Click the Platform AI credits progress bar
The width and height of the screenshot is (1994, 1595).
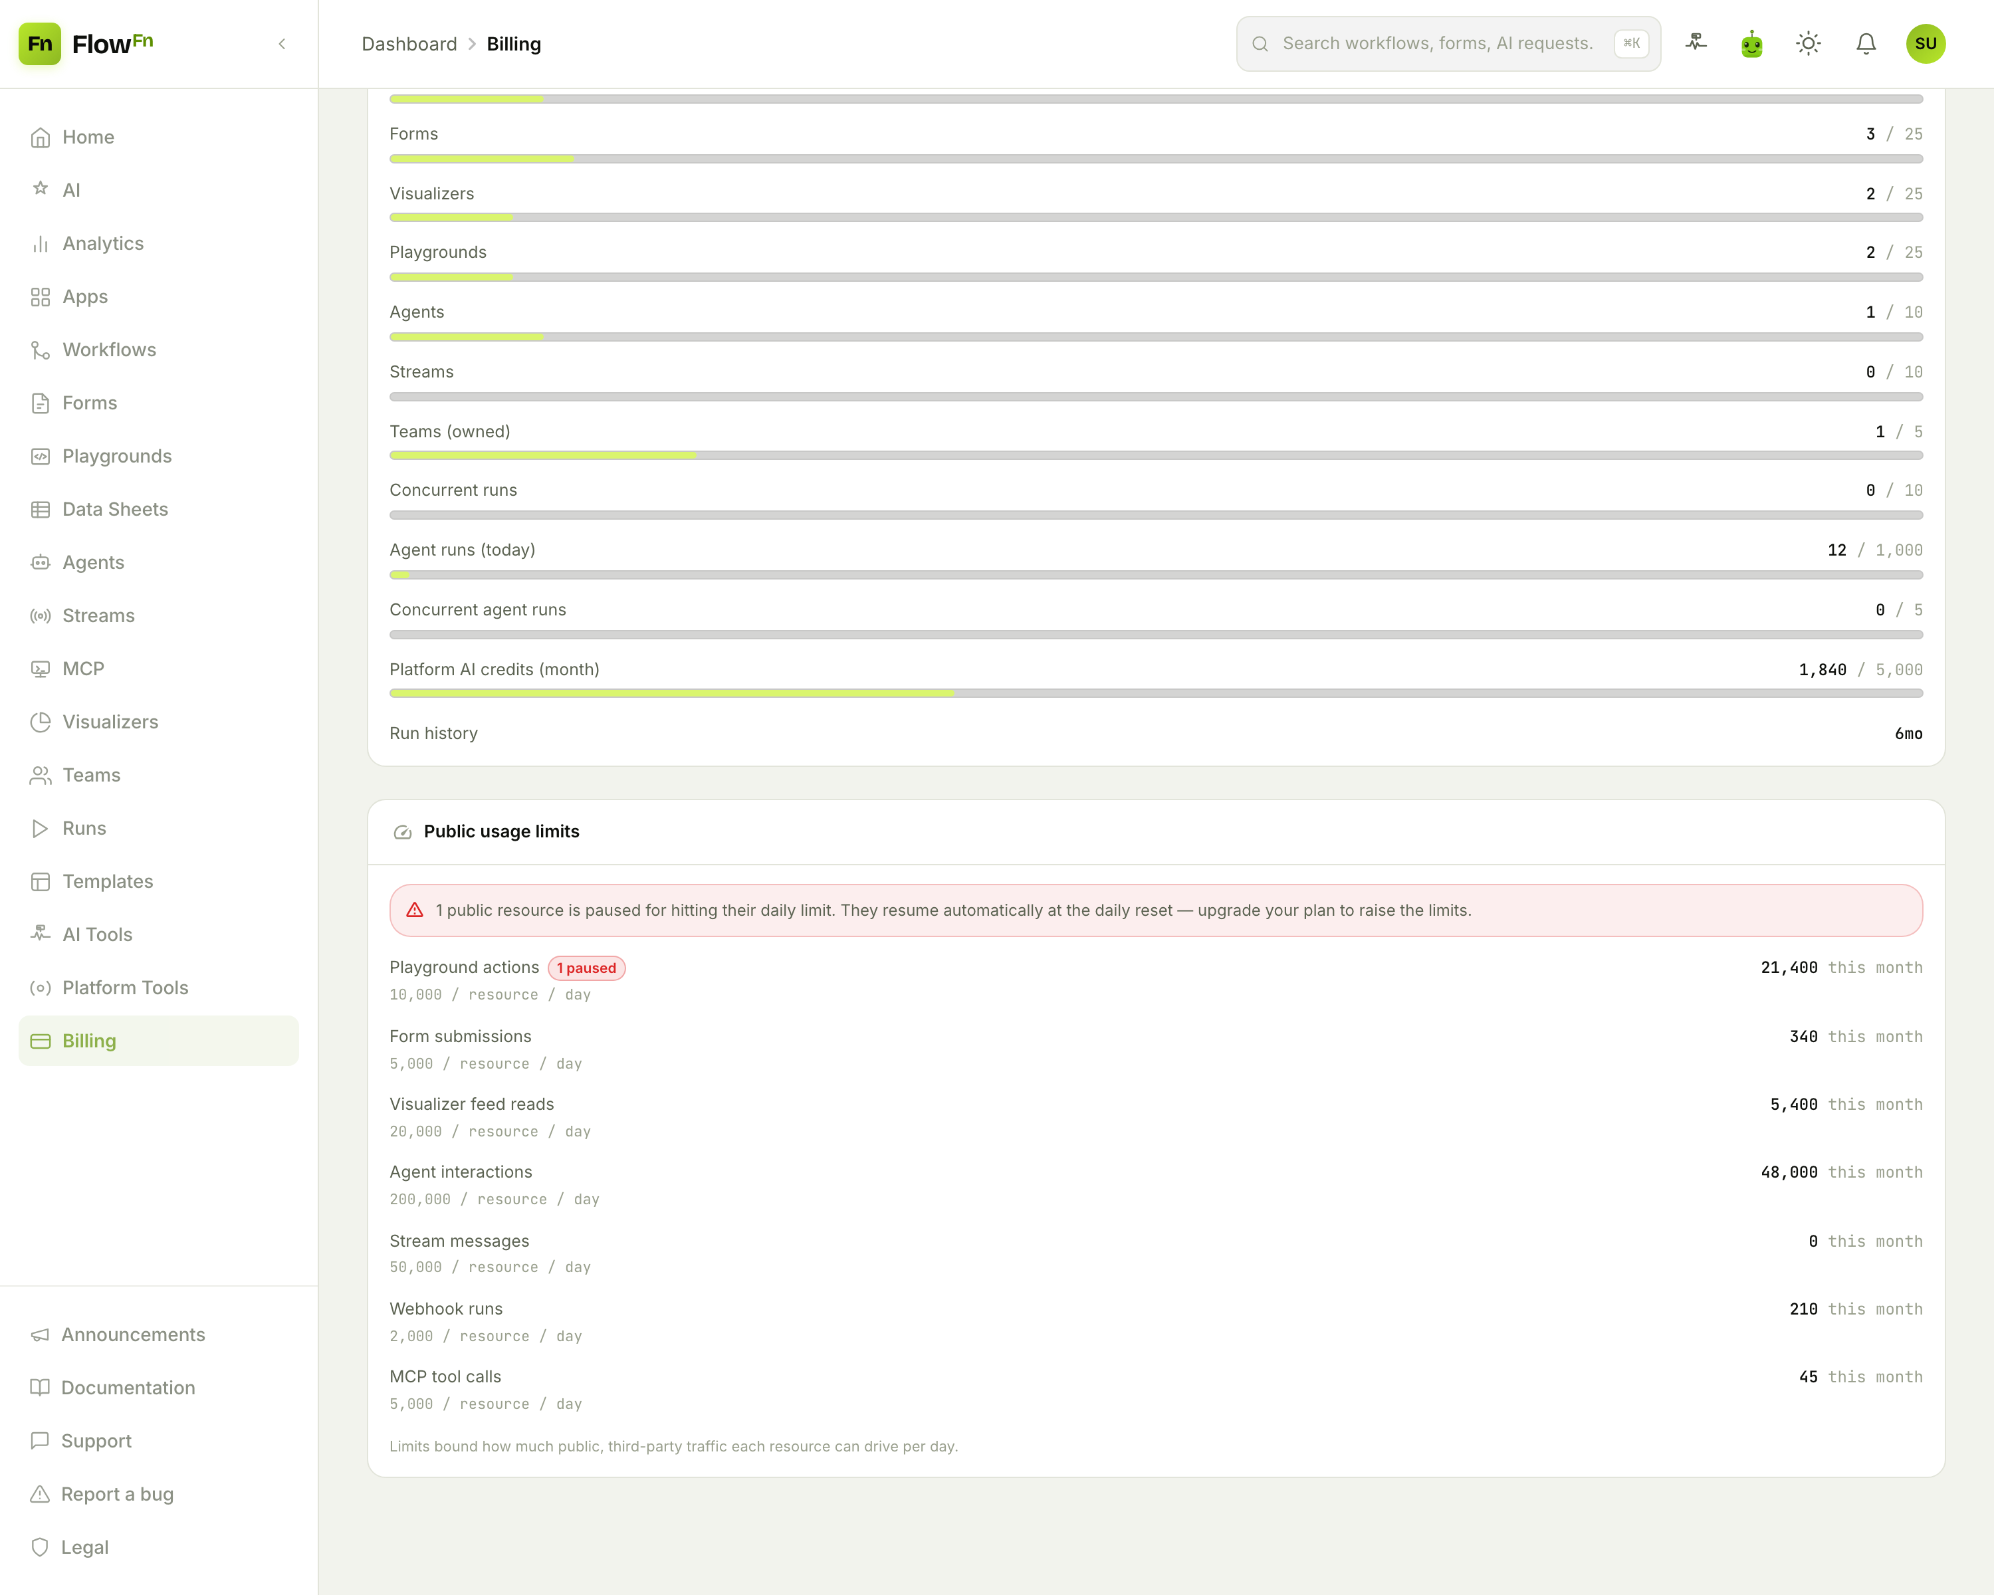1156,693
